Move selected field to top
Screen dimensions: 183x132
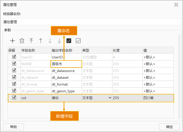[x=31, y=41]
